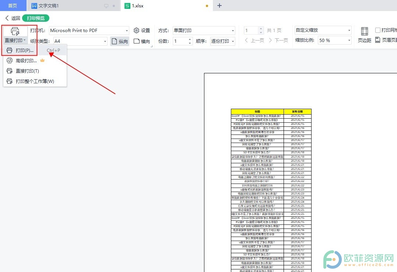This screenshot has height=272, width=397.
Task: Toggle the 打印网格线 checkbox
Action: click(377, 30)
